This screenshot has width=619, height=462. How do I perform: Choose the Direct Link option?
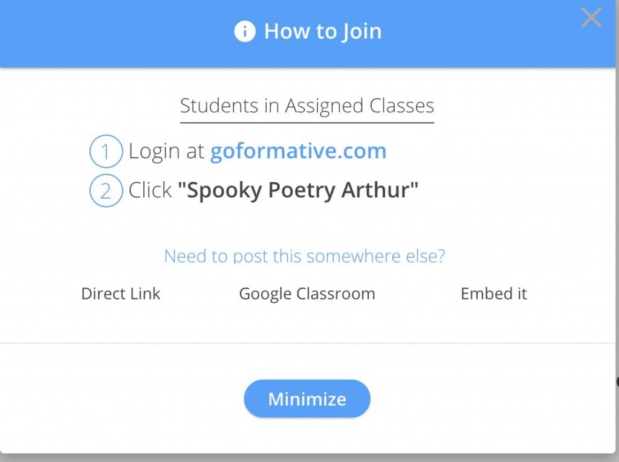click(121, 294)
